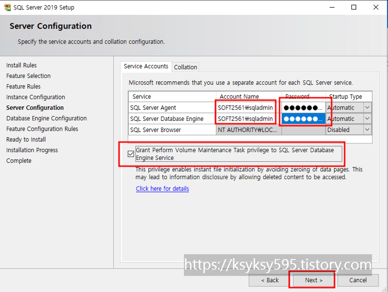This screenshot has height=292, width=388.
Task: Click the SQL Server Database Engine password field
Action: click(304, 119)
